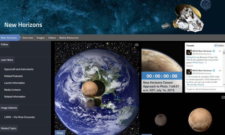The image size is (225, 135).
Task: Open the Related Information link
Action: [15, 96]
